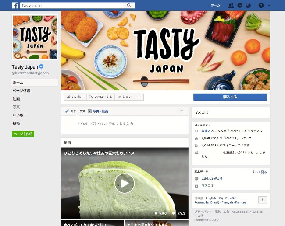The image size is (285, 226).
Task: Expand the composer dropdown arrow
Action: click(x=182, y=111)
